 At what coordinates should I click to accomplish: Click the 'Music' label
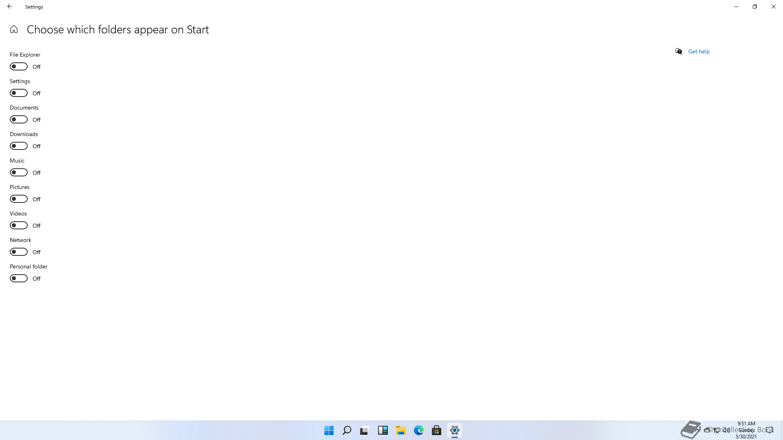point(17,161)
